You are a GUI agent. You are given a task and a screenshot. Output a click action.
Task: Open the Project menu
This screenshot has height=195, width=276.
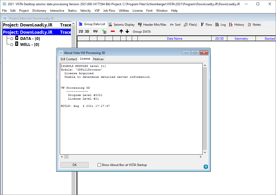(x=24, y=11)
